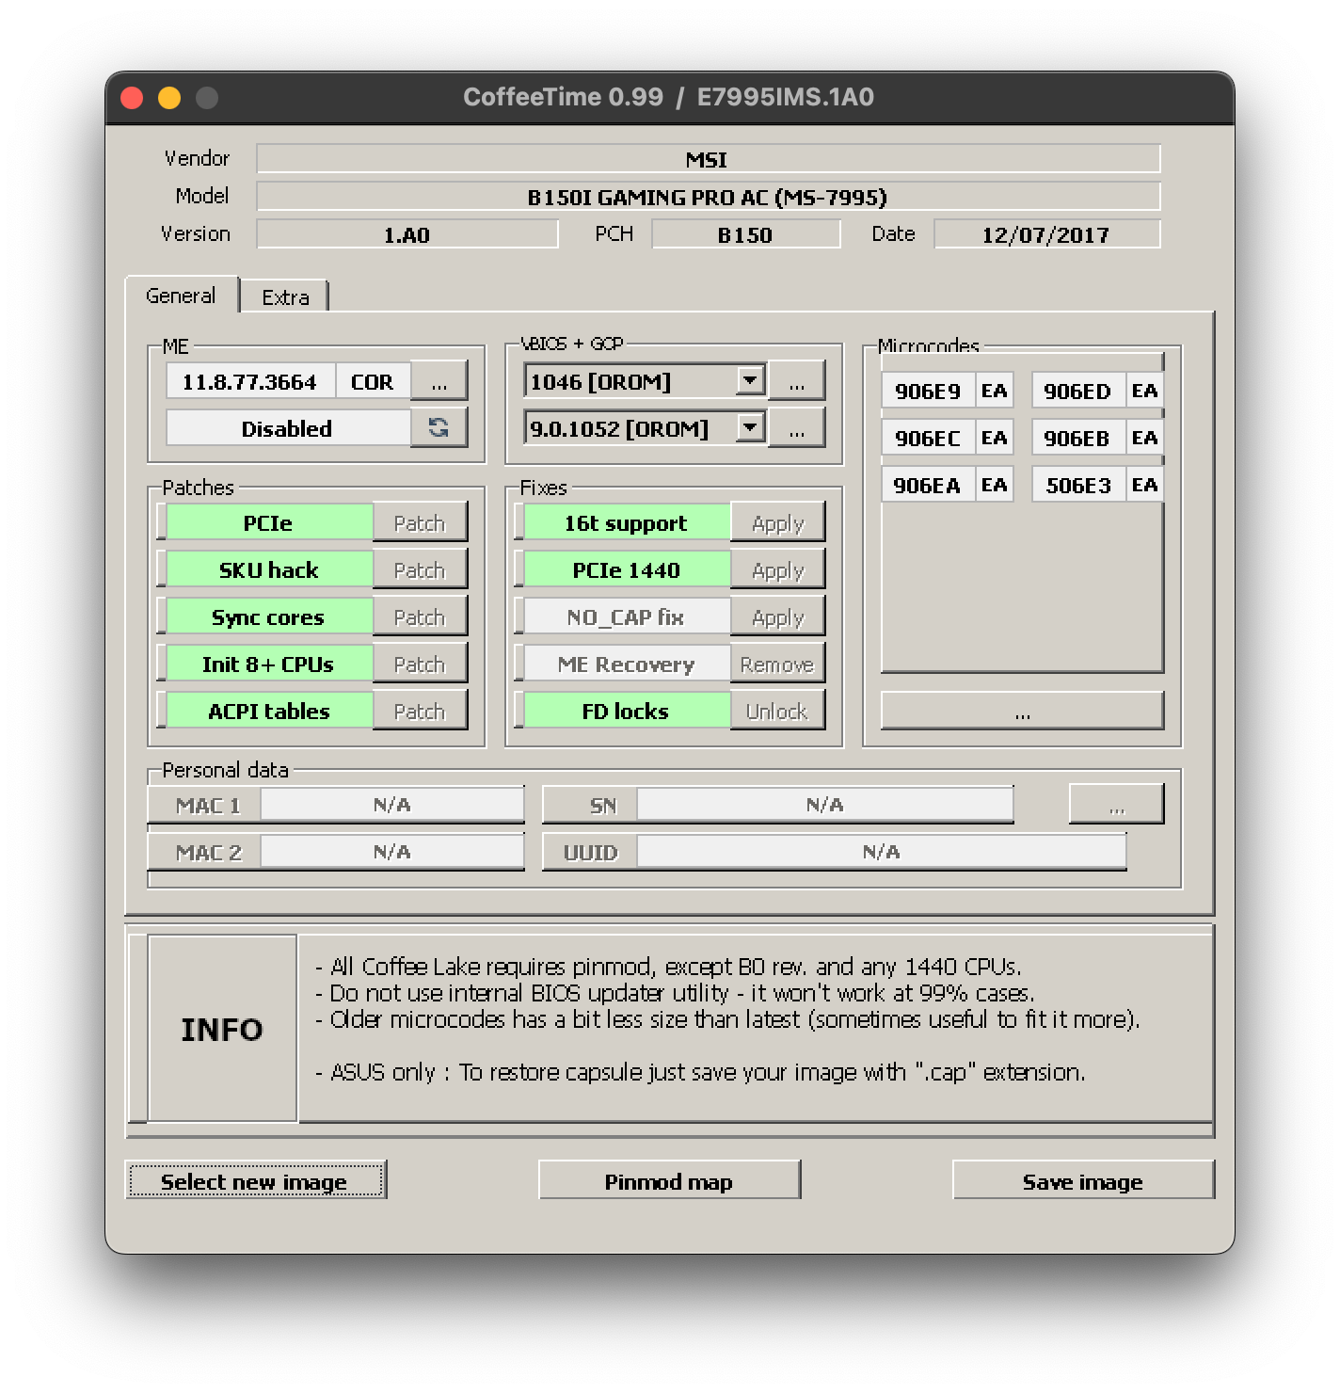Image resolution: width=1340 pixels, height=1393 pixels.
Task: Minimize the CoffeeTime window
Action: click(x=169, y=98)
